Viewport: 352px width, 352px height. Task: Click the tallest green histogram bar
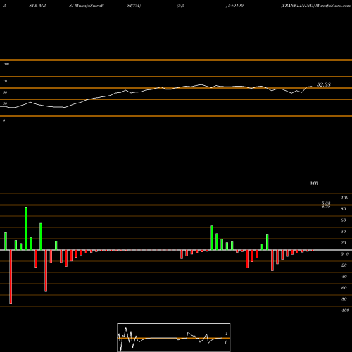point(26,228)
